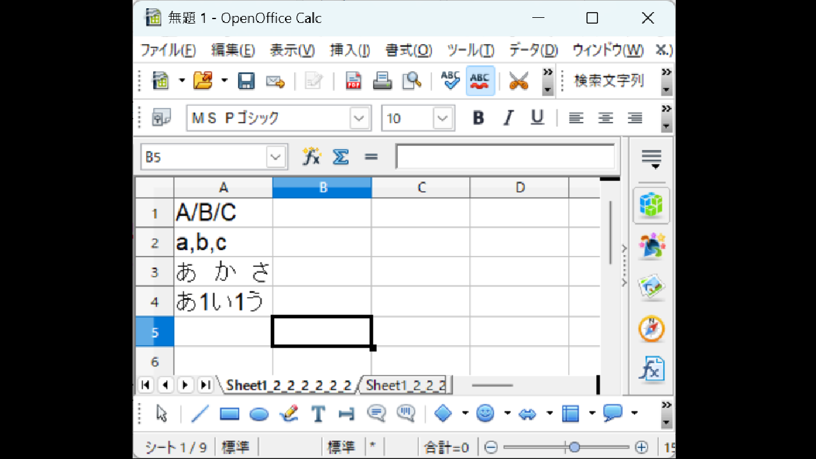Click the zoom in plus button

641,448
